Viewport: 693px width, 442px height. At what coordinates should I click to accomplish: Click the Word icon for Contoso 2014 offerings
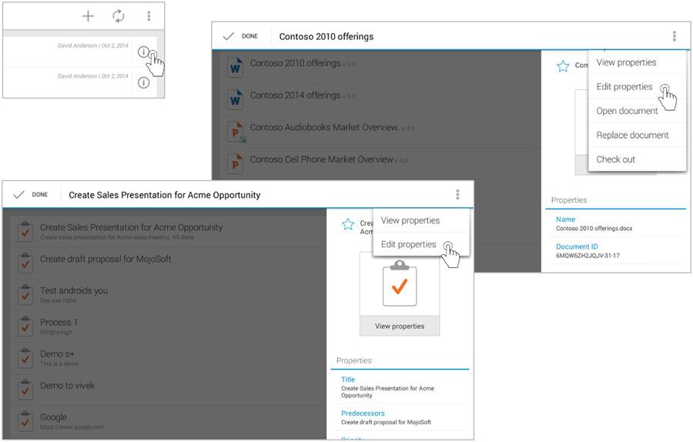[x=235, y=99]
